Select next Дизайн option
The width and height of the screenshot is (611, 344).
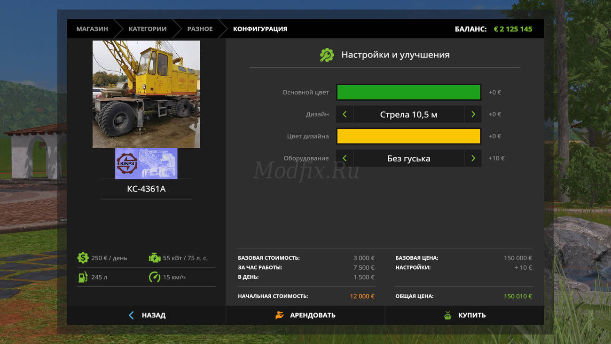[x=473, y=114]
